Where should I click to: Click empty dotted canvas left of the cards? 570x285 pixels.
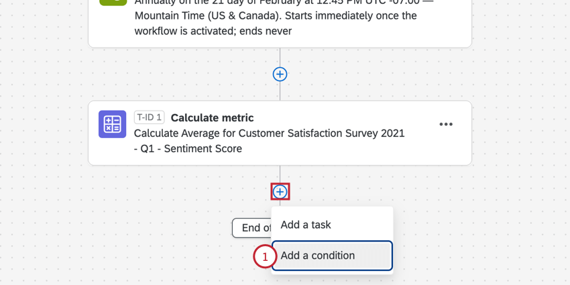coord(44,134)
